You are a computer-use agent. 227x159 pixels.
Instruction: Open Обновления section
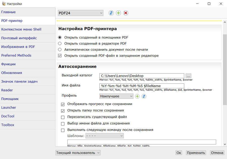(x=28, y=73)
